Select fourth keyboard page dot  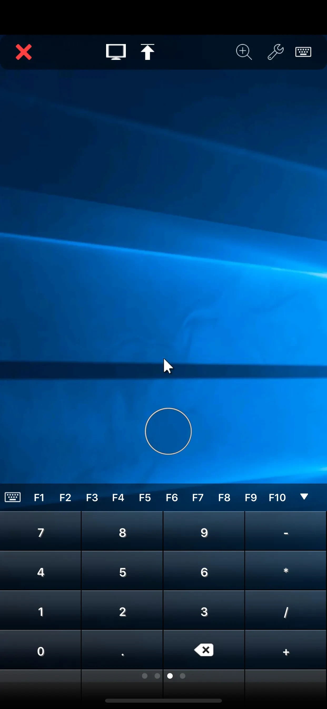click(182, 676)
